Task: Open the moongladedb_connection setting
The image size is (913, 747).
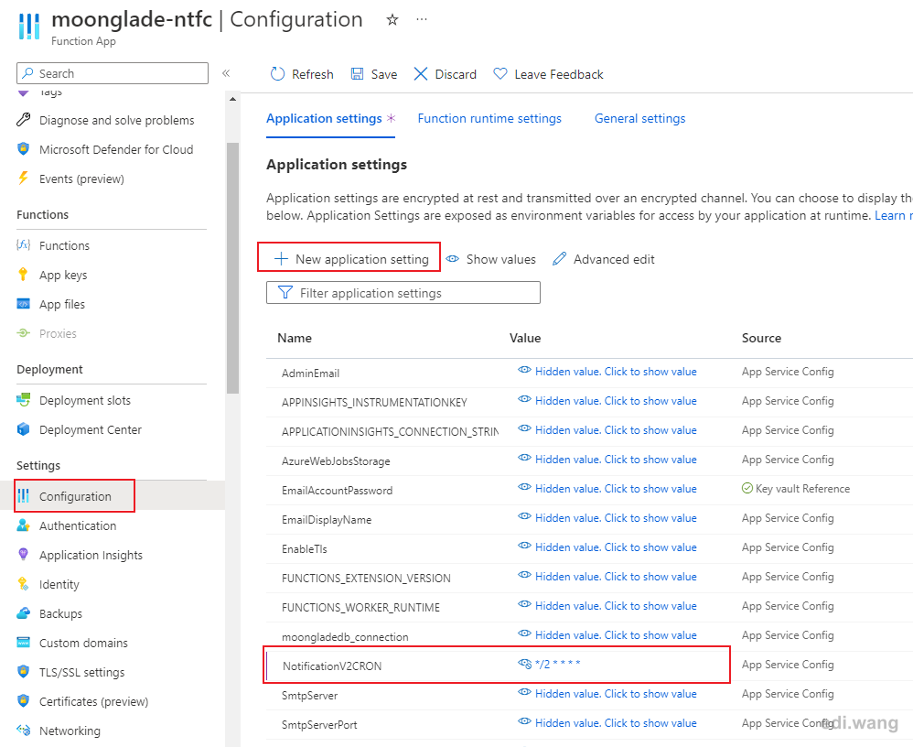Action: coord(345,637)
